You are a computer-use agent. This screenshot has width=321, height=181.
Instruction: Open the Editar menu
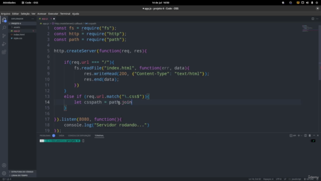[16, 14]
